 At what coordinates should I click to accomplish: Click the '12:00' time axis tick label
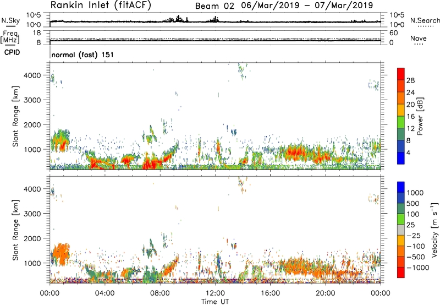pyautogui.click(x=215, y=293)
